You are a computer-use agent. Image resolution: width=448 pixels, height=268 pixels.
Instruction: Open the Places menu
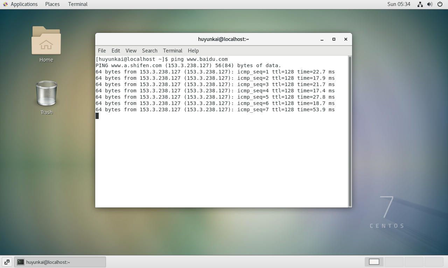click(x=52, y=4)
